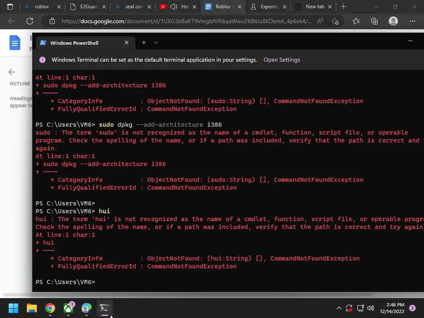Switch to the E2Guard tab
This screenshot has height=318, width=424.
coord(88,7)
